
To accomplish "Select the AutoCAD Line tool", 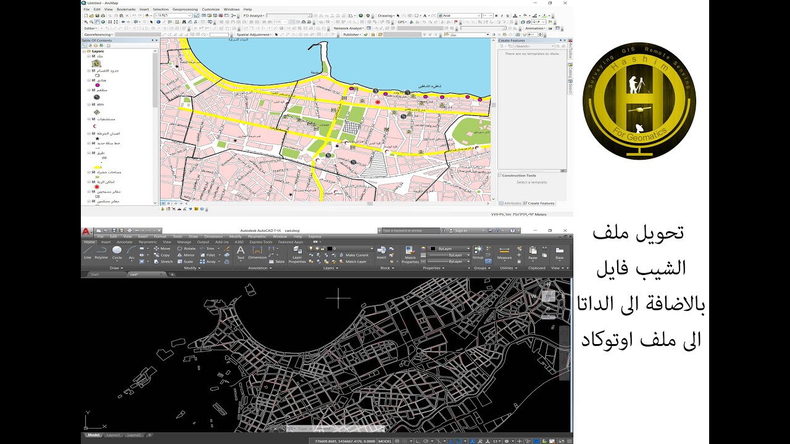I will (87, 252).
